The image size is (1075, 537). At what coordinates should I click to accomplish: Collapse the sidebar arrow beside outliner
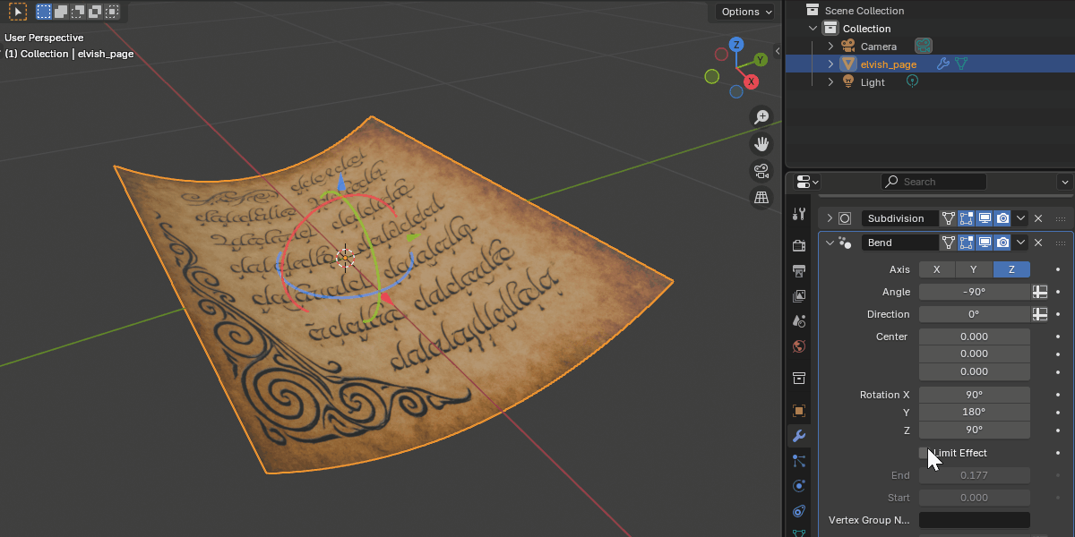(x=778, y=51)
